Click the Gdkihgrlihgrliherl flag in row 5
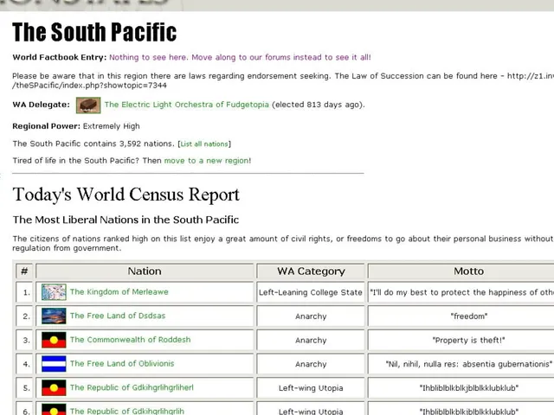 pos(54,388)
